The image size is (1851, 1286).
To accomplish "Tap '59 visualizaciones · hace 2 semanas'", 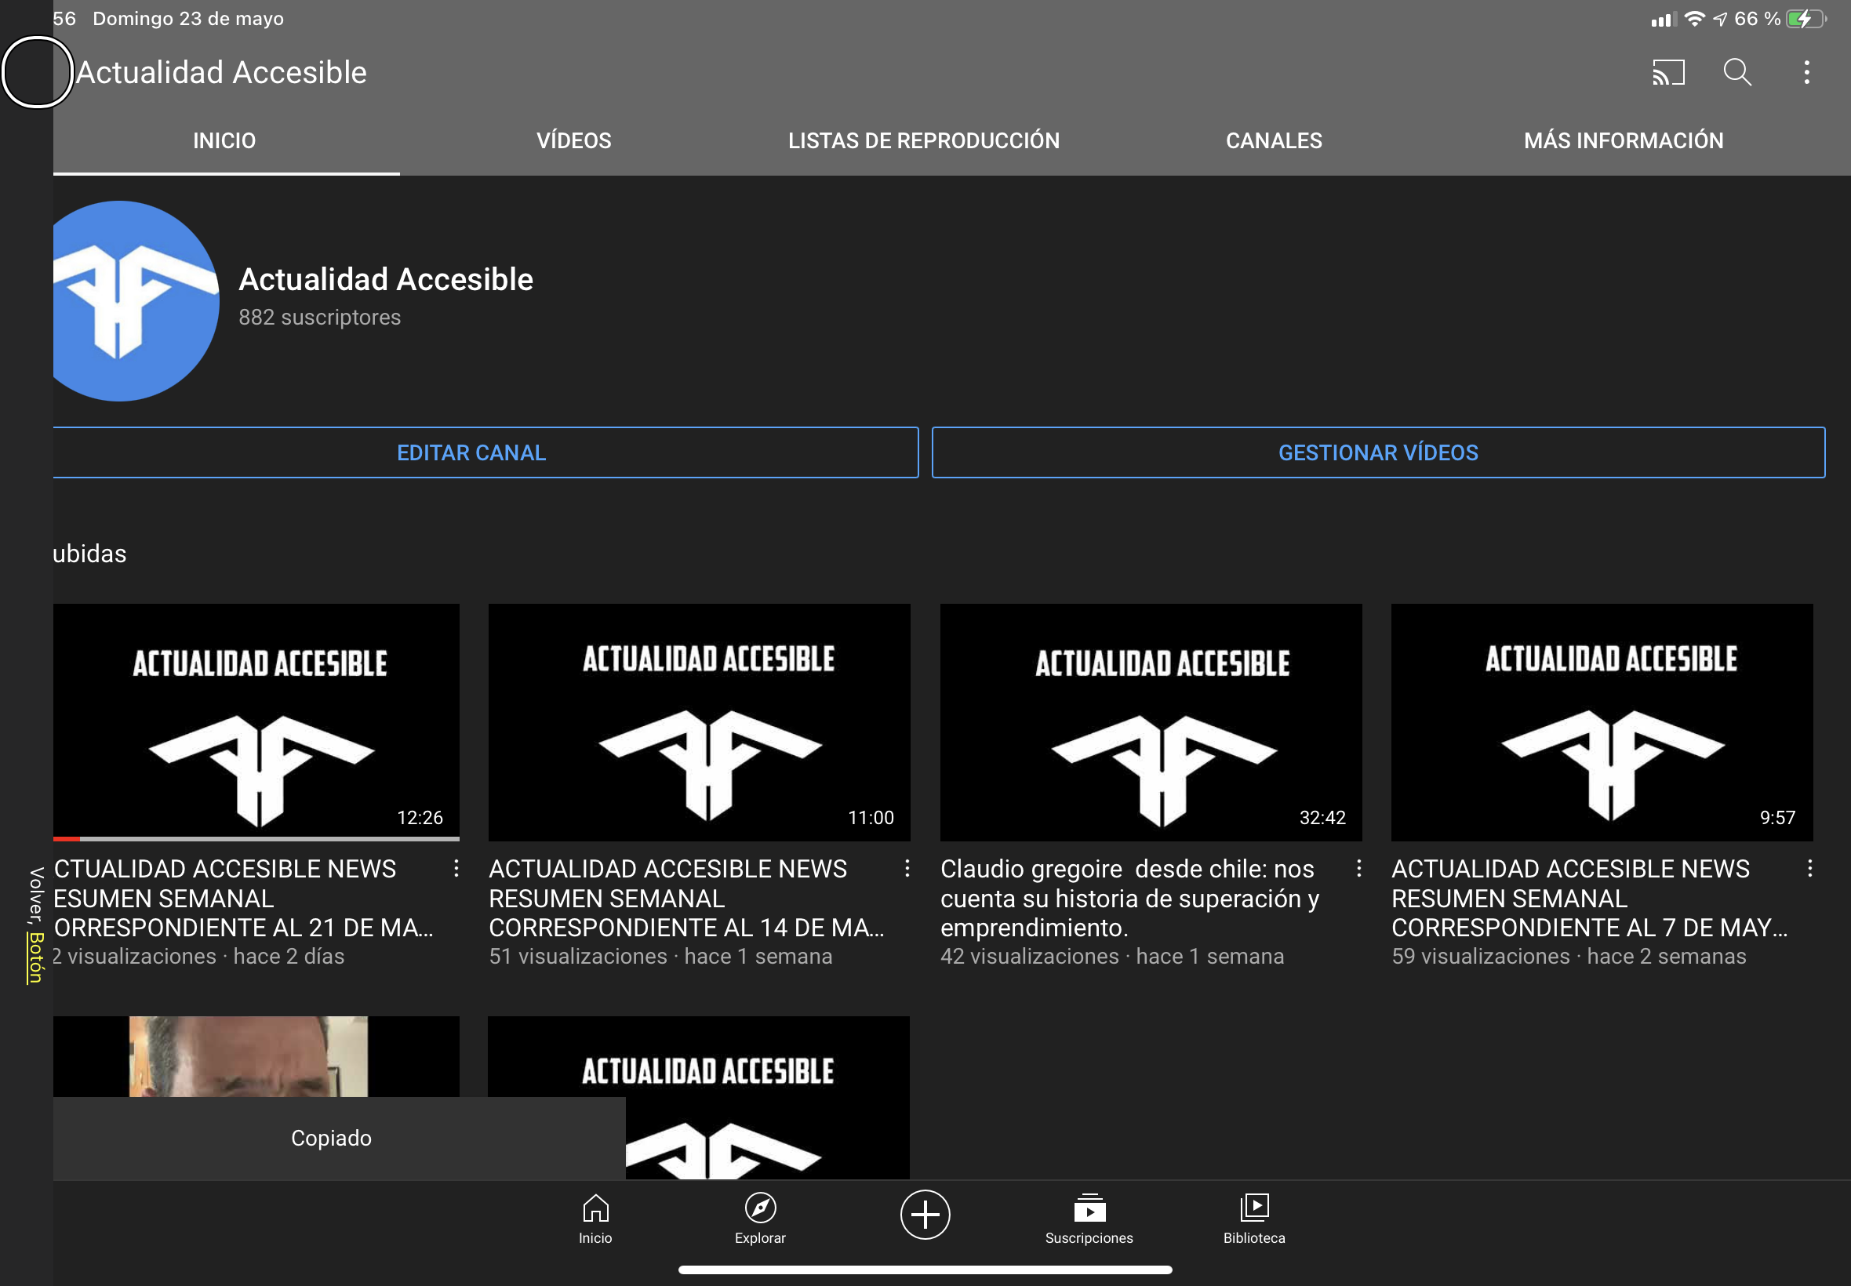I will click(x=1569, y=957).
